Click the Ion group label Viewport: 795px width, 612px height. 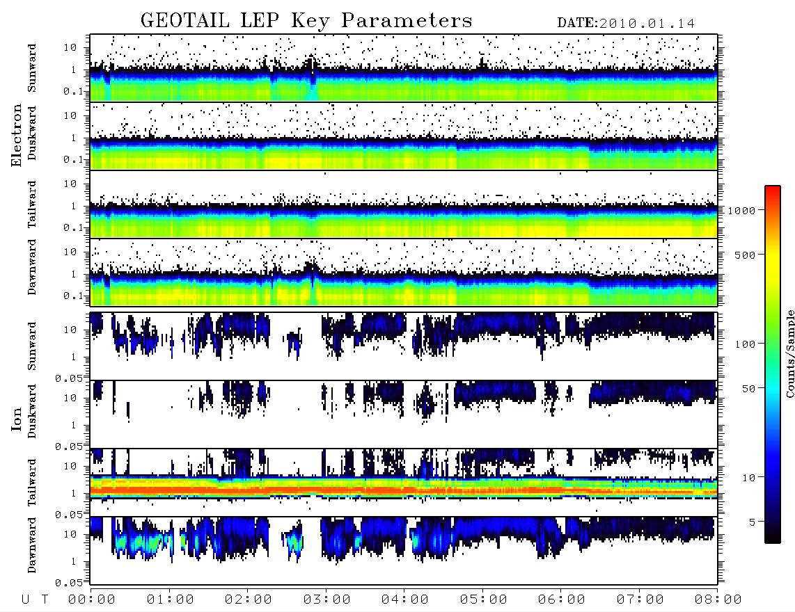pos(16,419)
